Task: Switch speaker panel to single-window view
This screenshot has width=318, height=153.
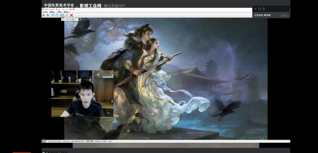Action: [x=259, y=9]
